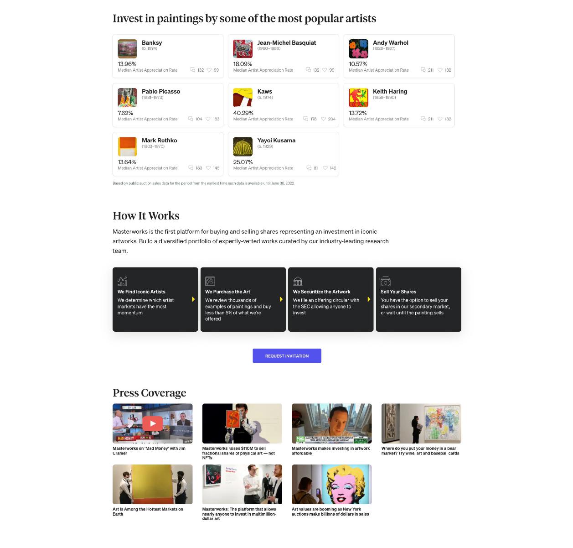This screenshot has width=573, height=548.
Task: Click the yellow arrow after We Purchase the Art
Action: [x=281, y=299]
